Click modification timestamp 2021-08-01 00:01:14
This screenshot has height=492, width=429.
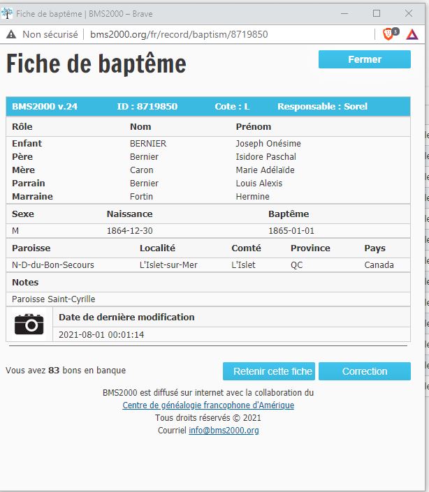(x=101, y=334)
